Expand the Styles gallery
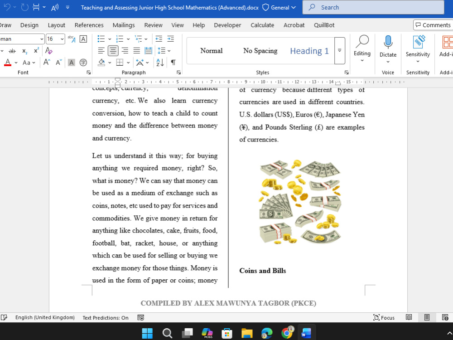This screenshot has width=453, height=340. click(x=340, y=51)
